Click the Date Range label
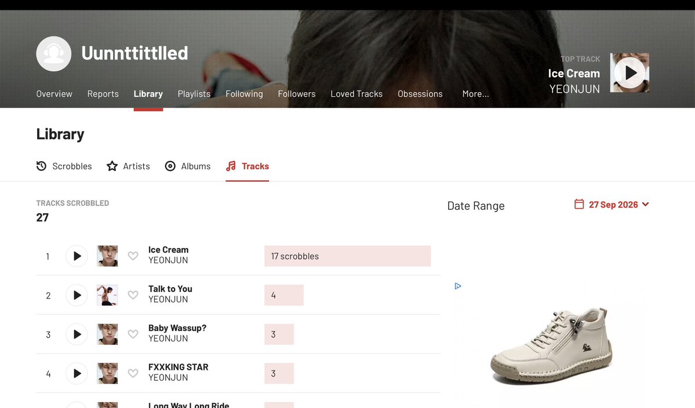Viewport: 695px width, 408px height. point(475,206)
